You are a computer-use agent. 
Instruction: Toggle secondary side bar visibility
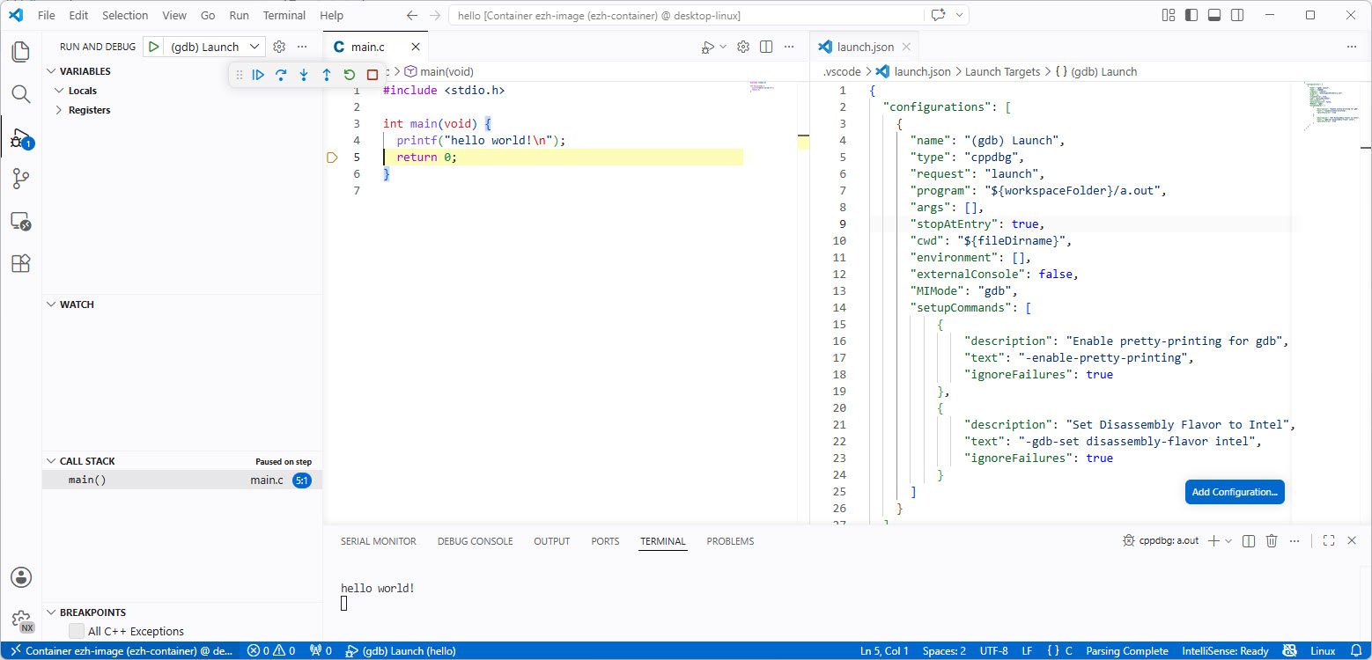1237,15
